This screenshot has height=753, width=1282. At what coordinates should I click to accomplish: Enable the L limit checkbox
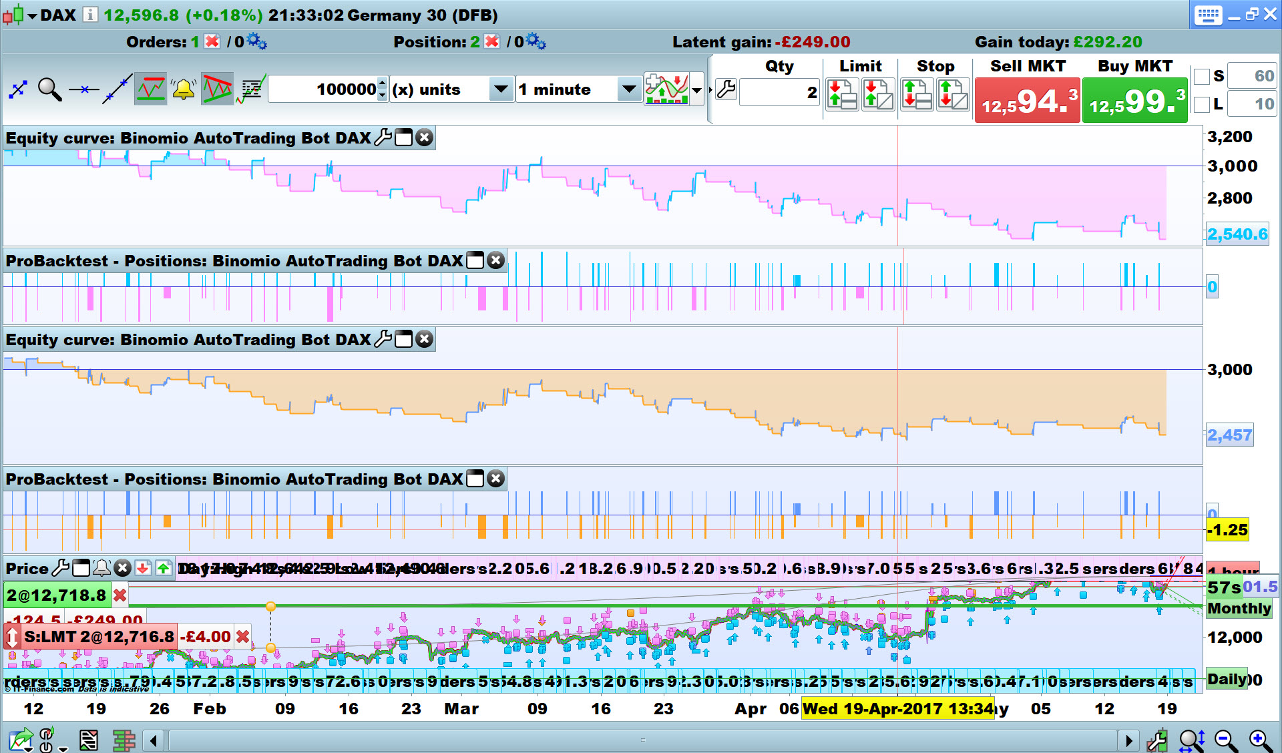(x=1201, y=104)
